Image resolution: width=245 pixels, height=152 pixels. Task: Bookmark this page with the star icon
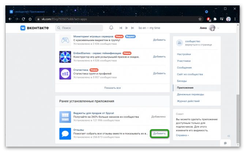click(200, 19)
